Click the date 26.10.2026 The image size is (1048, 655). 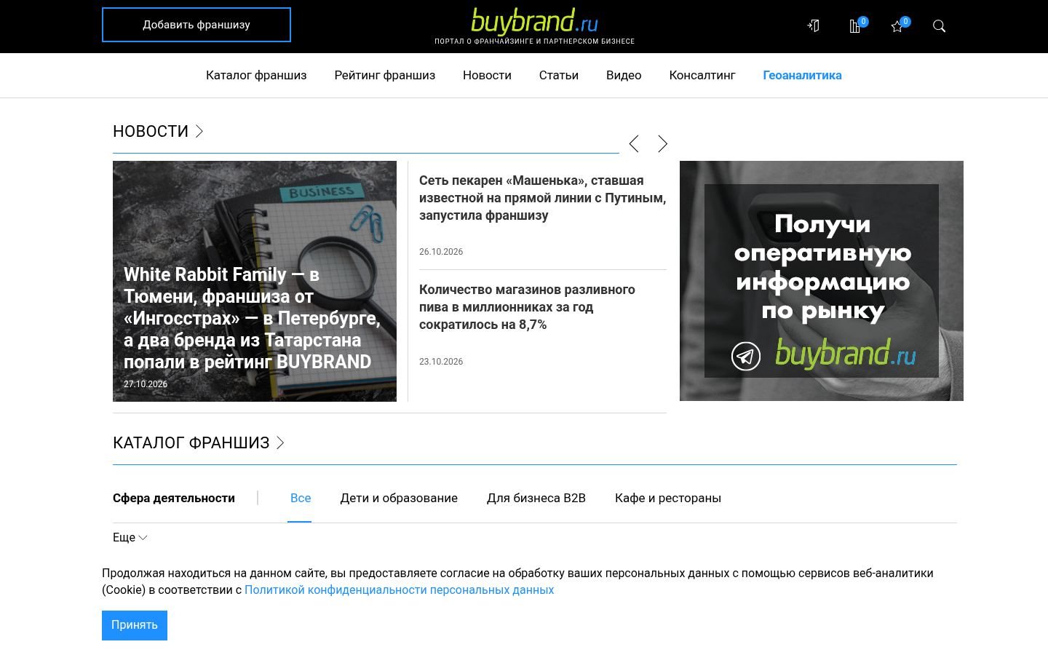(441, 252)
